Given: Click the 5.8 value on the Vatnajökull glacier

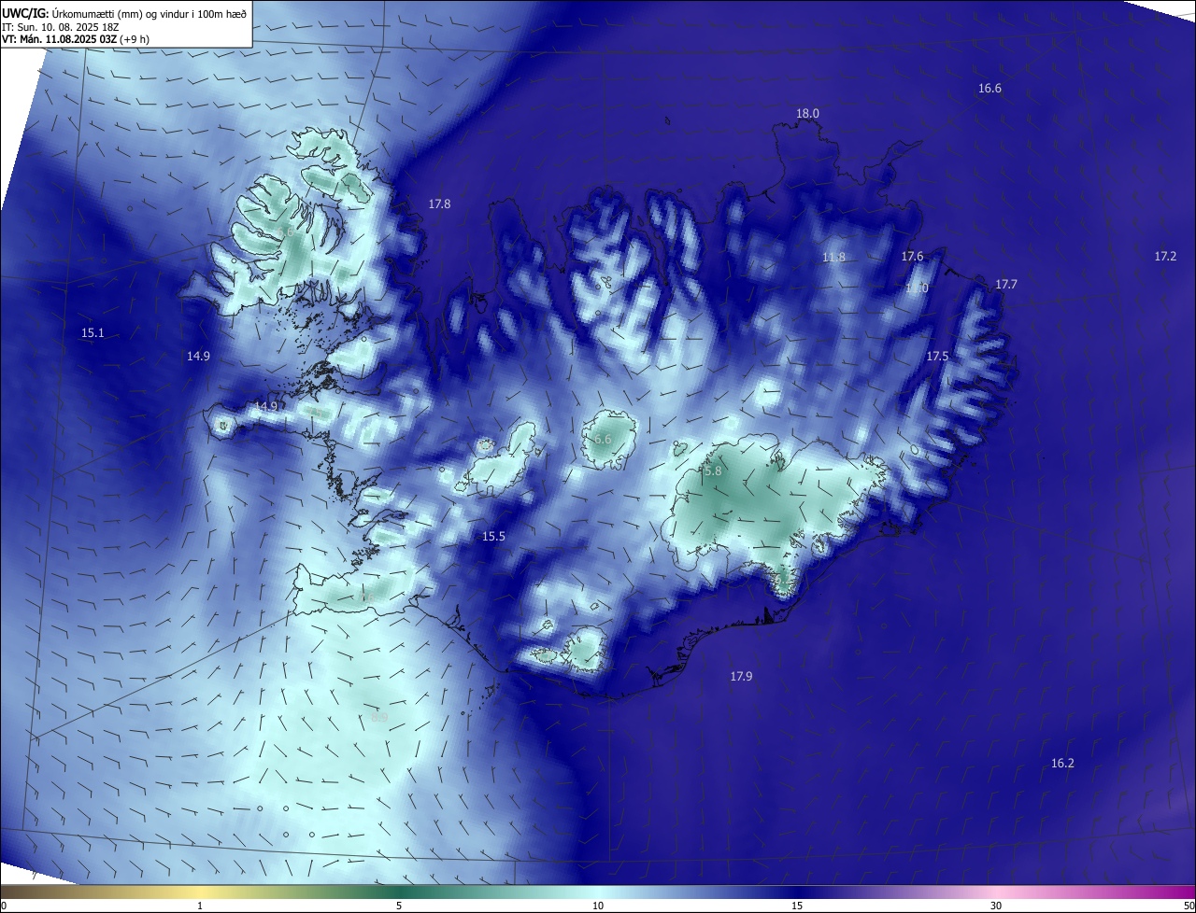Looking at the screenshot, I should click(713, 471).
